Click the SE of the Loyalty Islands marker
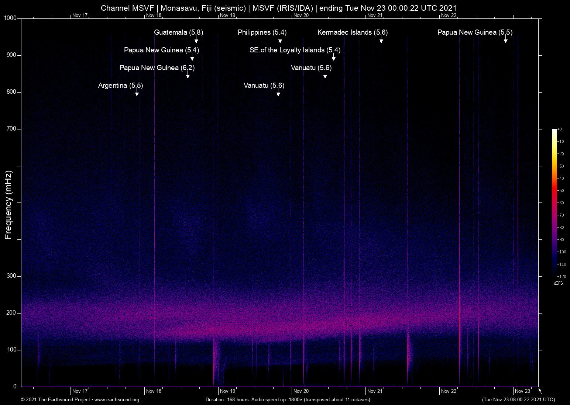Viewport: 570px width, 405px height. [x=334, y=58]
